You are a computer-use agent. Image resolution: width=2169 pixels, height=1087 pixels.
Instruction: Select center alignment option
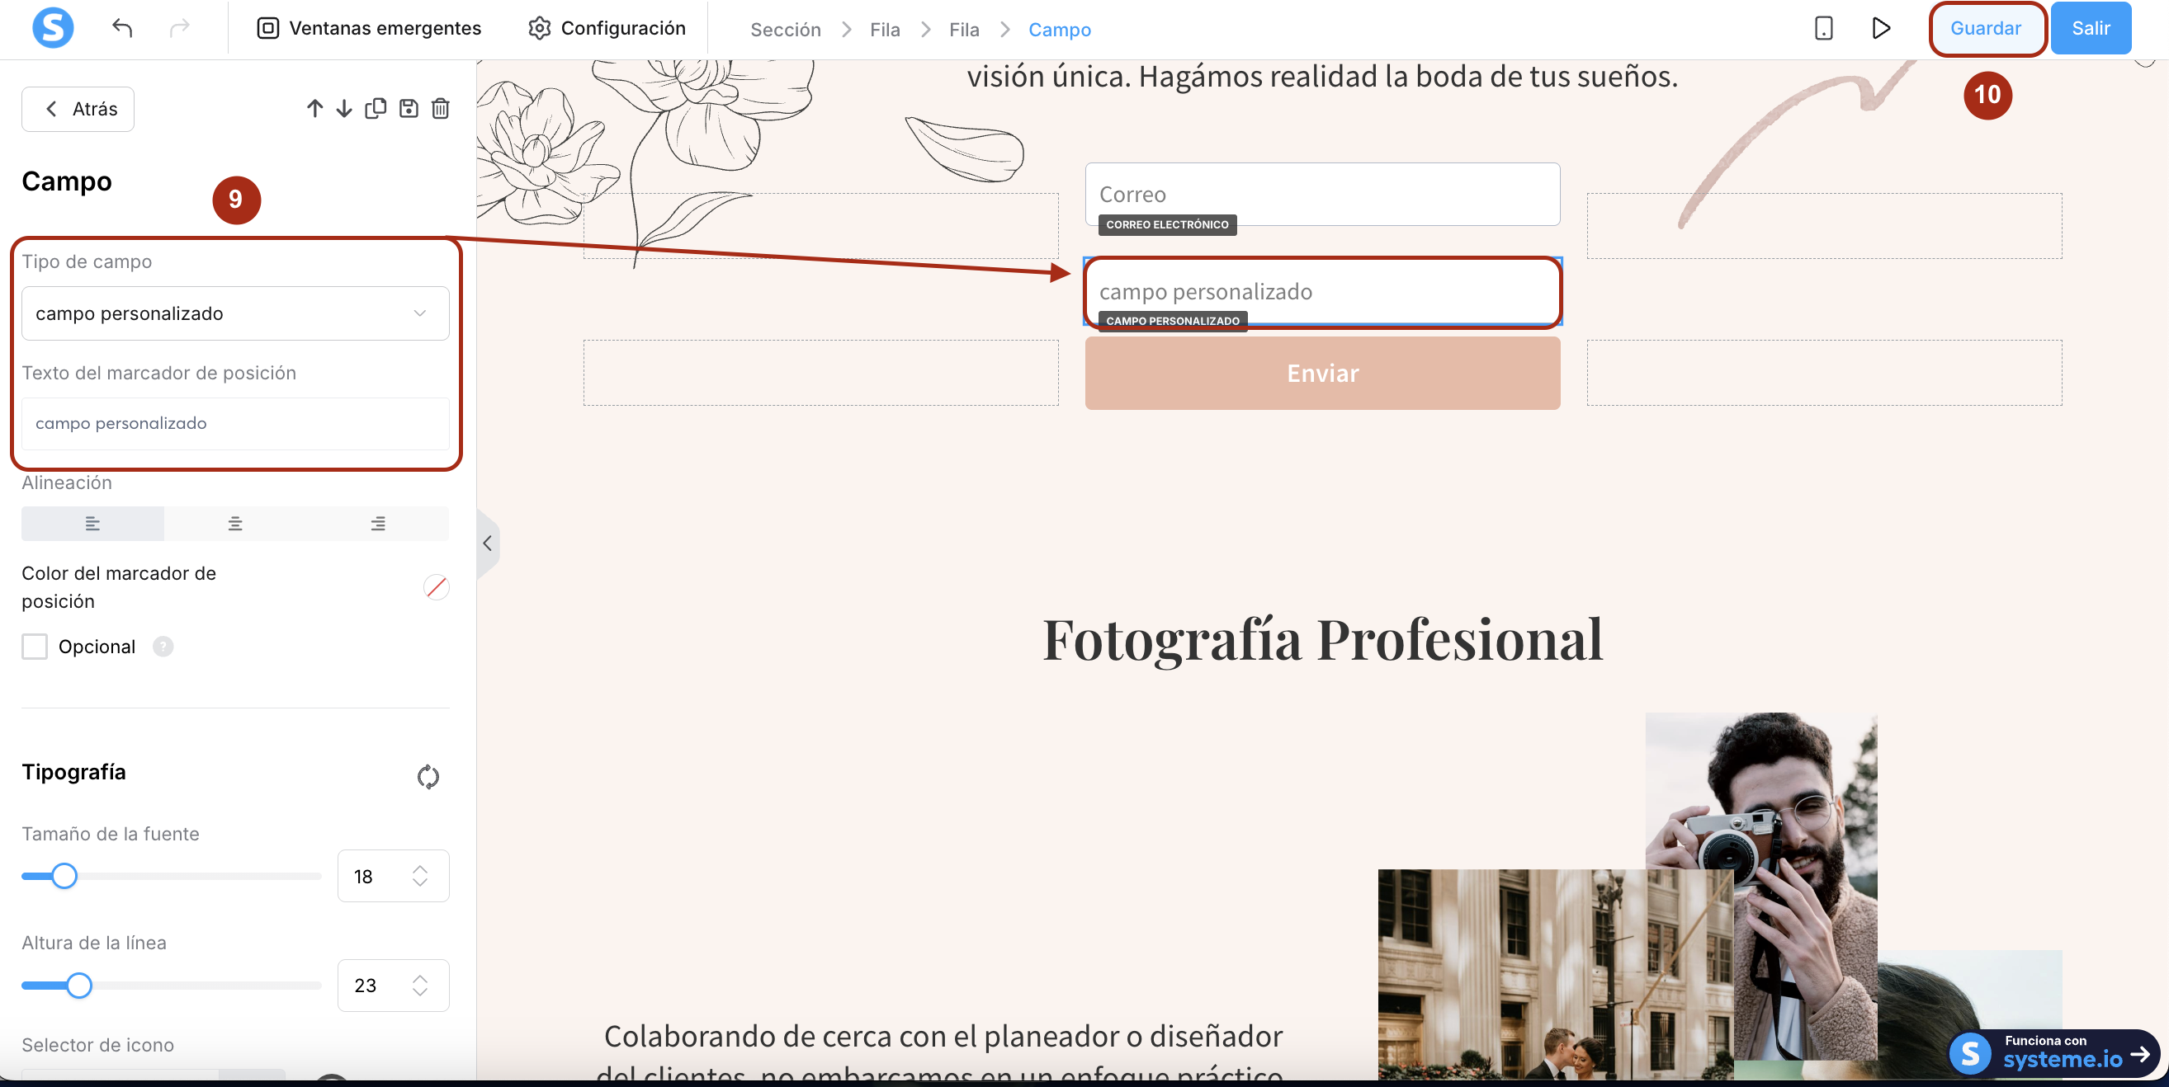pos(235,524)
